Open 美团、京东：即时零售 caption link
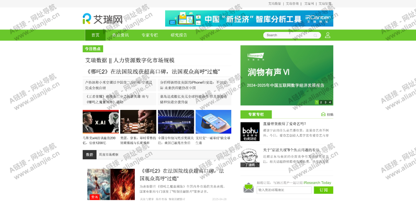 pos(138,140)
